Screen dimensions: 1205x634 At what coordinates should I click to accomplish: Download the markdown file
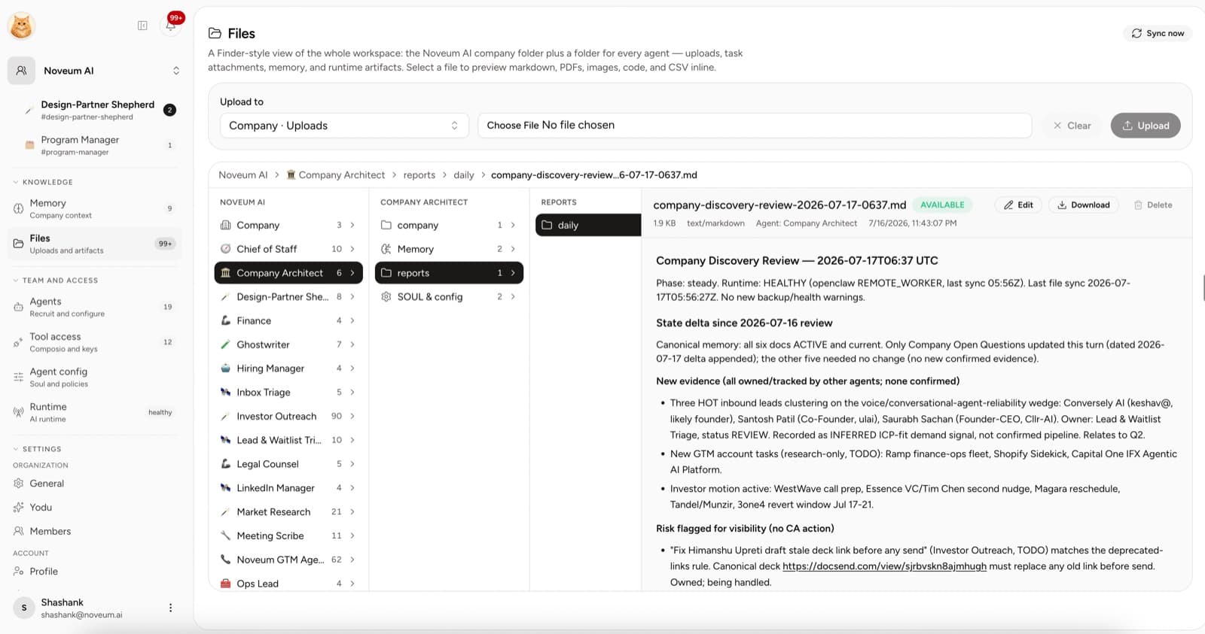(1083, 205)
